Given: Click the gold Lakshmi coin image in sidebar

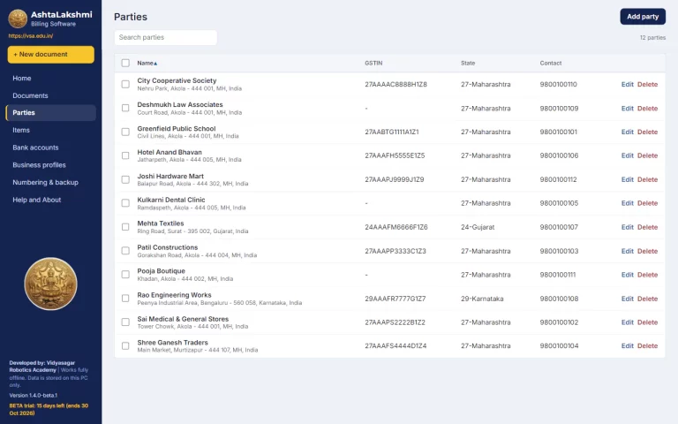Looking at the screenshot, I should point(50,284).
